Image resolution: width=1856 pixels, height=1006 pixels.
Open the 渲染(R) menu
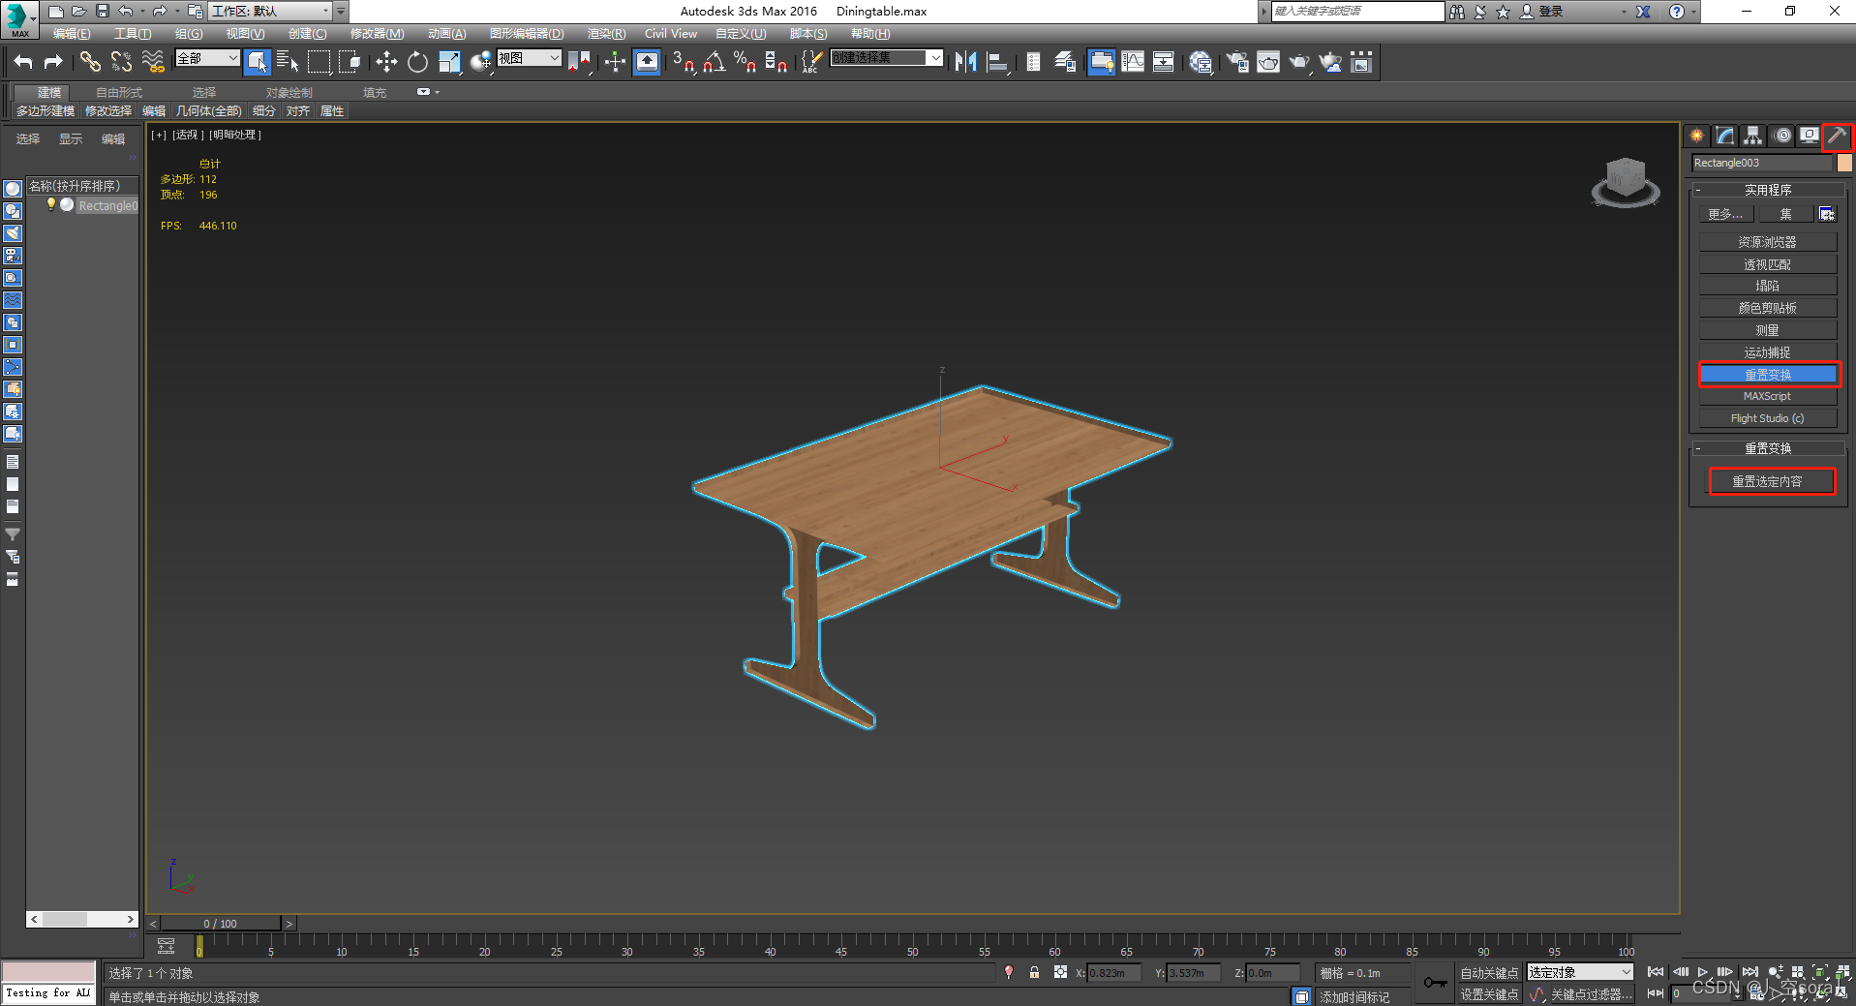click(x=605, y=33)
